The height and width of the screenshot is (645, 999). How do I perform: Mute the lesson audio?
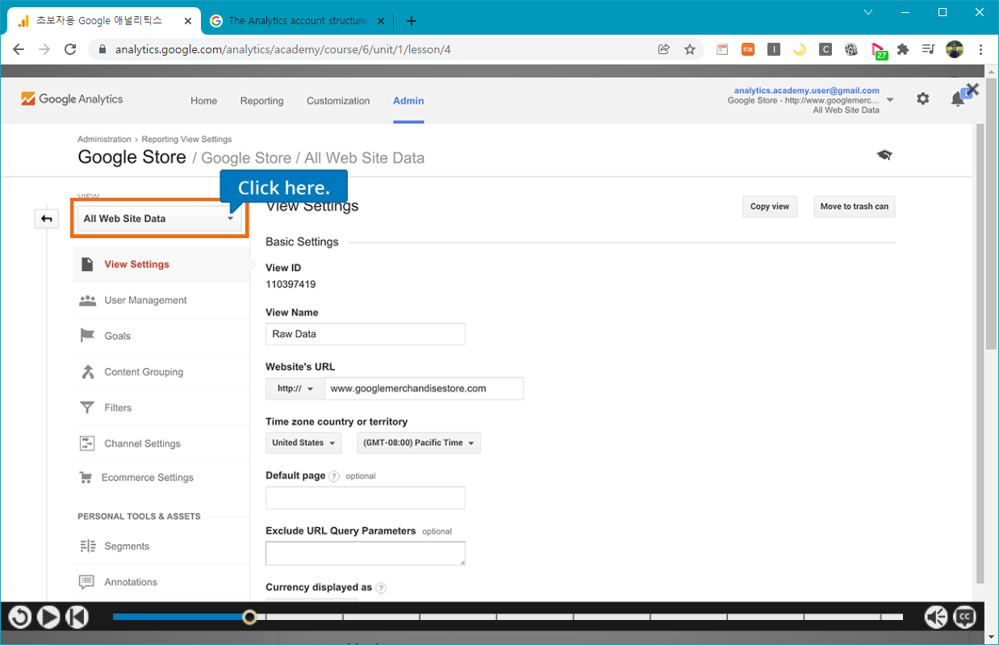936,618
